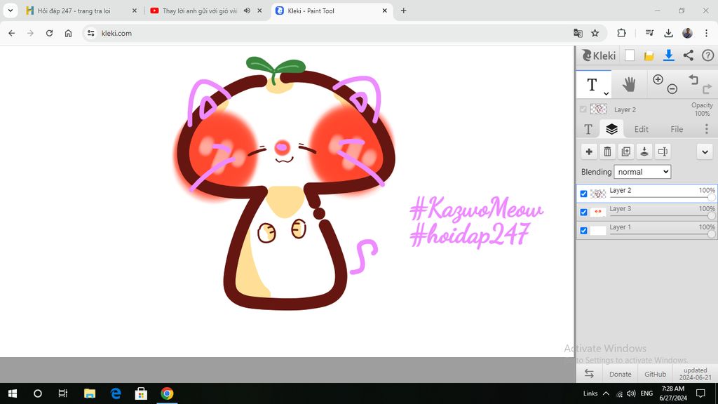Open Task View on taskbar
The width and height of the screenshot is (718, 404).
[62, 393]
